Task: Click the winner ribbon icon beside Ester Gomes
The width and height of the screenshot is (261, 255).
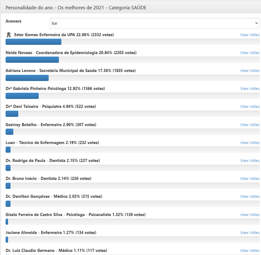Action: point(9,35)
